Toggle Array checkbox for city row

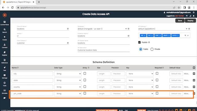click(x=85, y=73)
